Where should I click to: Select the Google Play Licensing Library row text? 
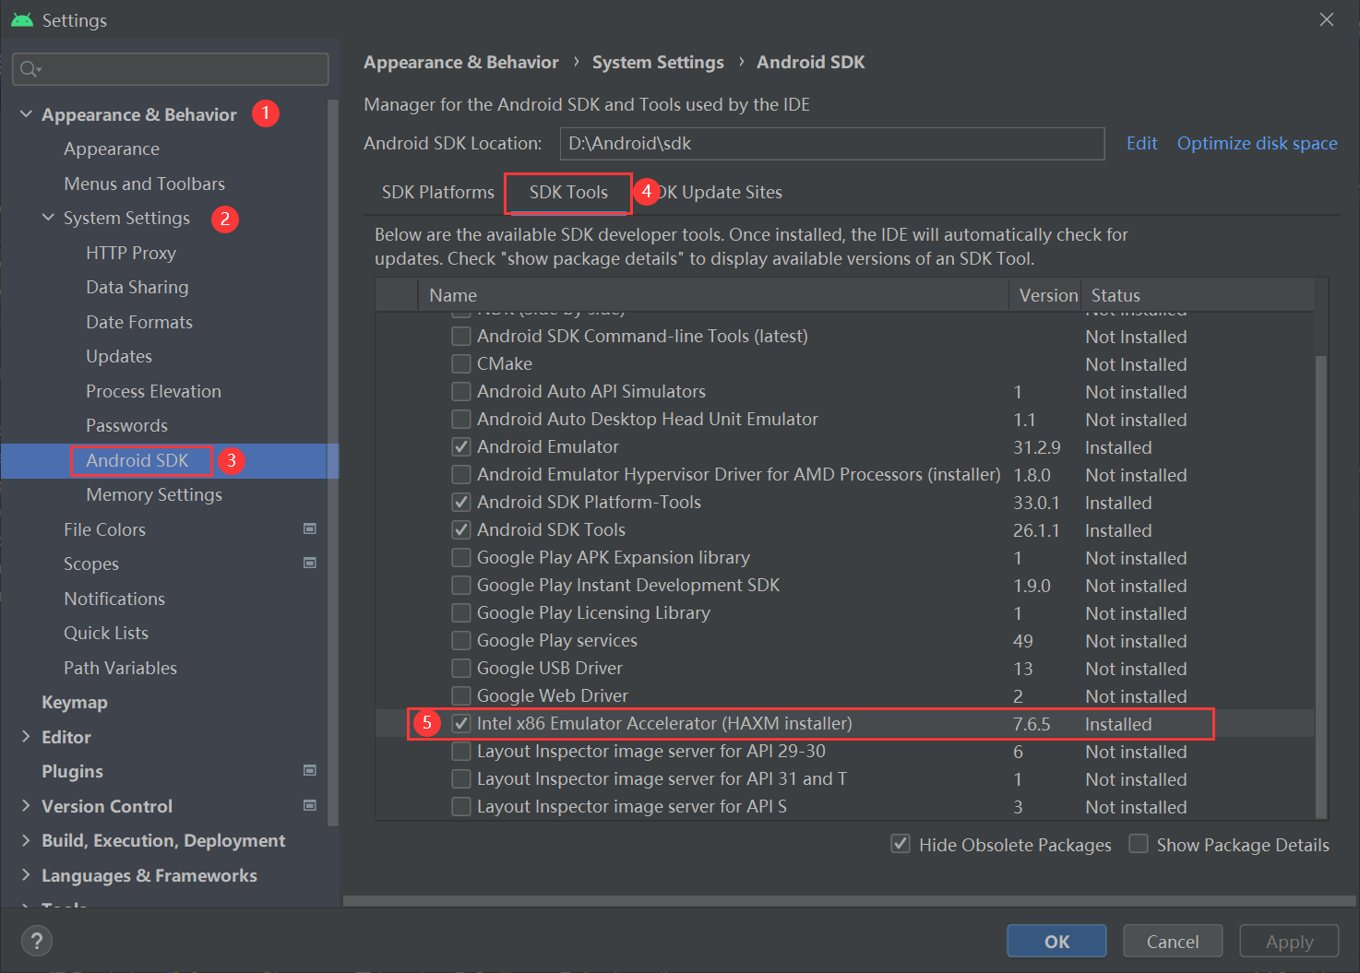(x=593, y=612)
